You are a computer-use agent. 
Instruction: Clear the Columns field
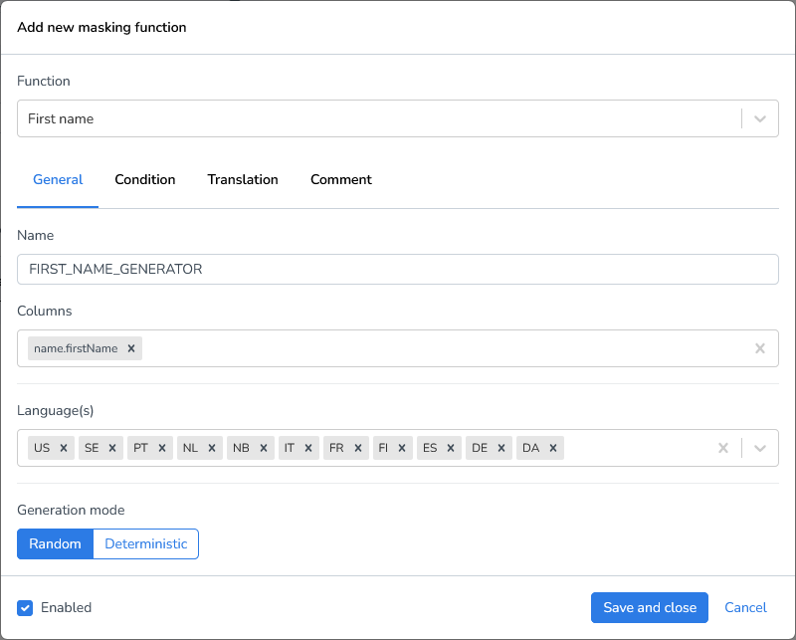click(x=760, y=348)
